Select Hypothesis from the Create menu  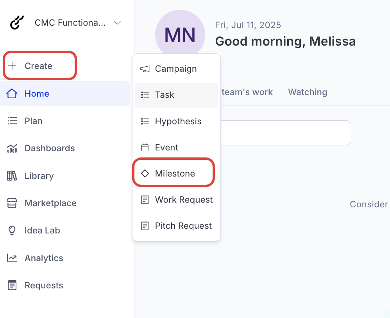pyautogui.click(x=178, y=121)
